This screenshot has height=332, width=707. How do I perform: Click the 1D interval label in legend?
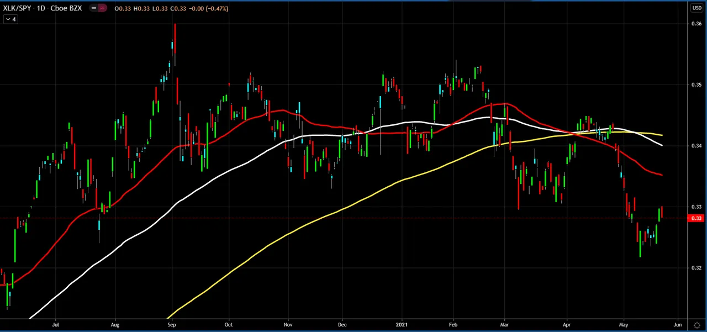point(41,8)
